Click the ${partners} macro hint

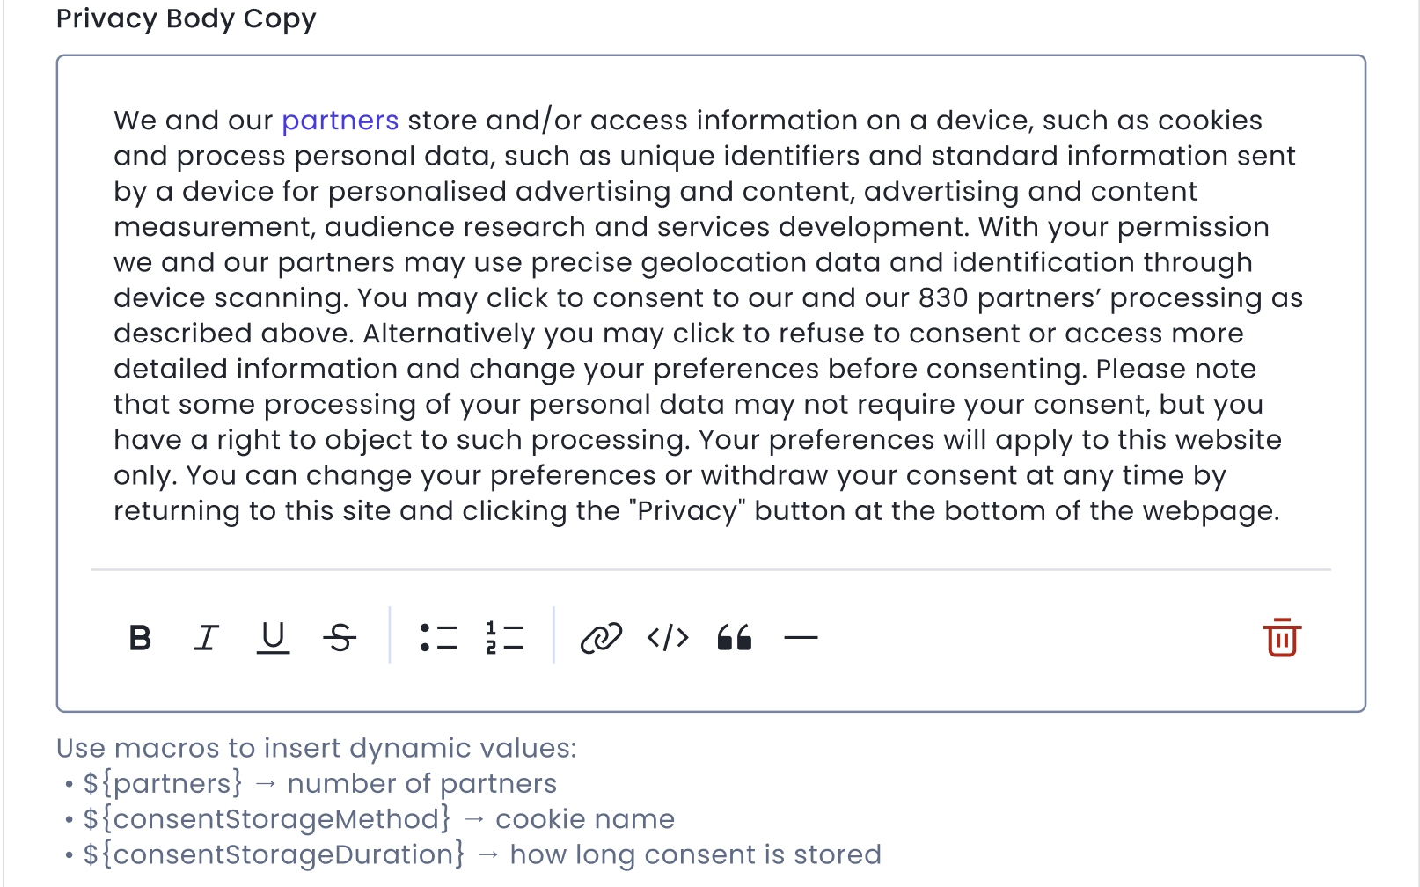pyautogui.click(x=163, y=783)
